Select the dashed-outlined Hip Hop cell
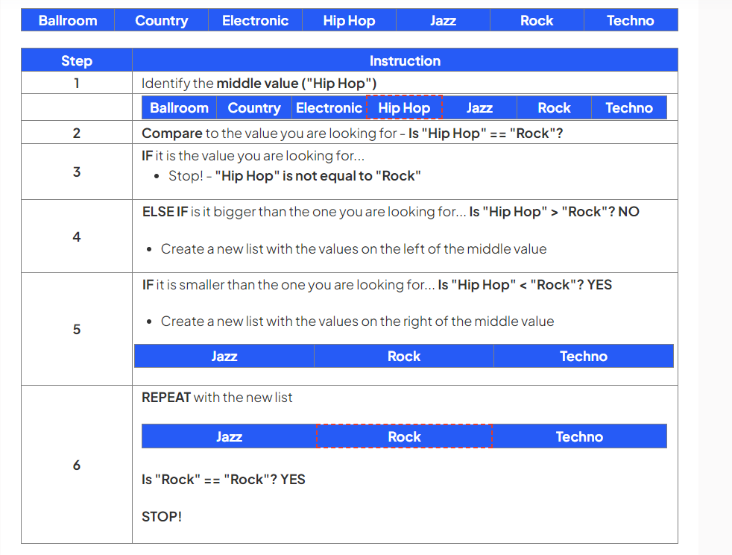 tap(404, 107)
